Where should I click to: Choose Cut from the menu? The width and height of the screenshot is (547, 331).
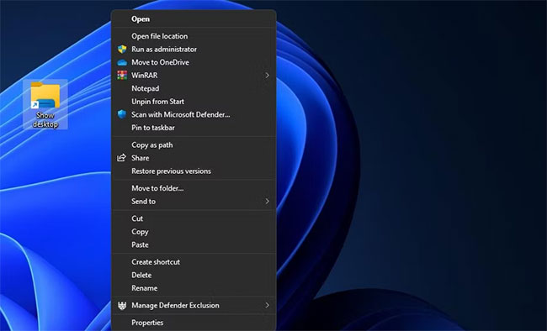194,218
